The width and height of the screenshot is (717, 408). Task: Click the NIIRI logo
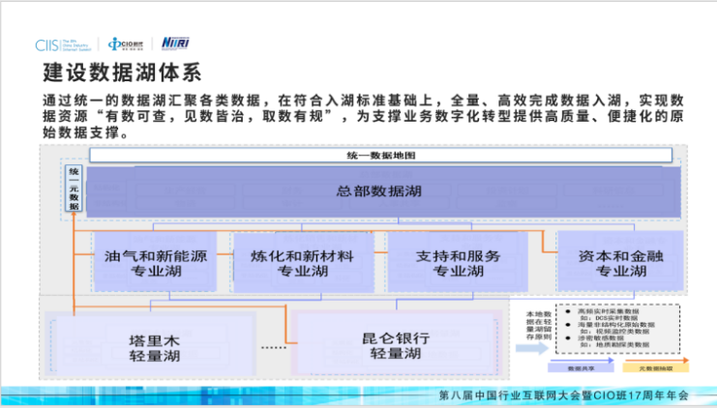click(x=175, y=44)
